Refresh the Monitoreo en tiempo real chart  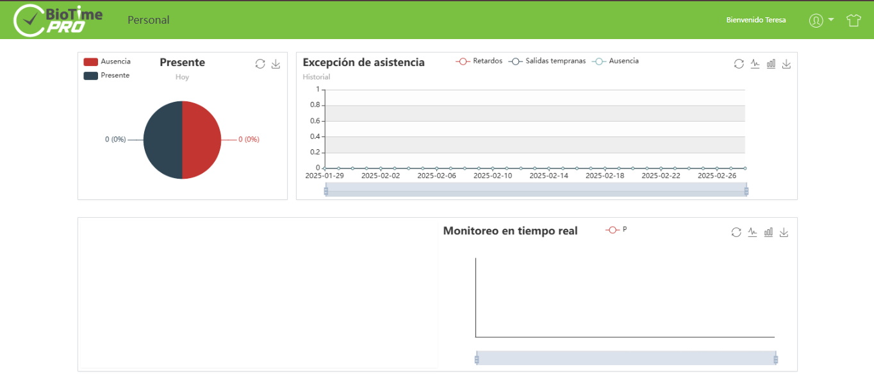pos(736,232)
